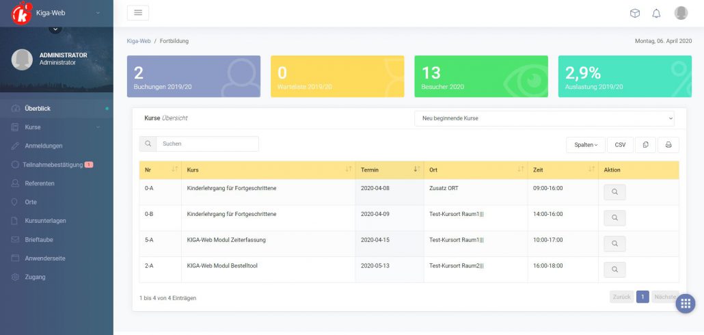
Task: Open the Neu beginnende Kurse dropdown
Action: (x=544, y=118)
